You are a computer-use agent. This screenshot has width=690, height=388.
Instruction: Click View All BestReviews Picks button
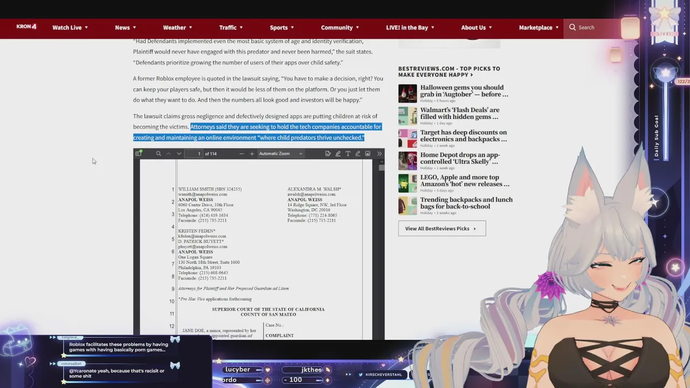(442, 228)
